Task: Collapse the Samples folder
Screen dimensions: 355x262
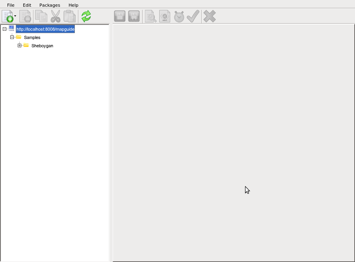Action: 12,37
